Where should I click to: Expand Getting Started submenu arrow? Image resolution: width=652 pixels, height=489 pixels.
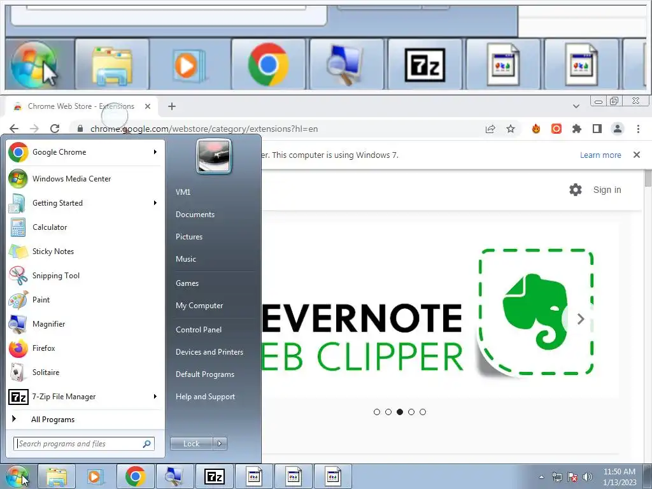(155, 203)
